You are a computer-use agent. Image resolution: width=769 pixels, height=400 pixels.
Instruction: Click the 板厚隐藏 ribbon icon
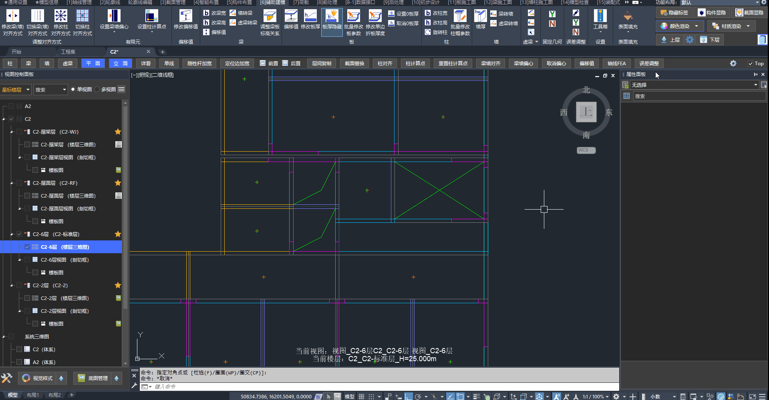332,16
